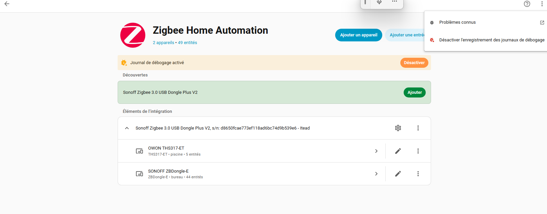
Task: Edit the SONOFF ZBDongle-E device
Action: pos(398,174)
